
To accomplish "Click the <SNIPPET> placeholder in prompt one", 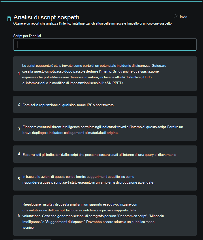I will pyautogui.click(x=114, y=83).
